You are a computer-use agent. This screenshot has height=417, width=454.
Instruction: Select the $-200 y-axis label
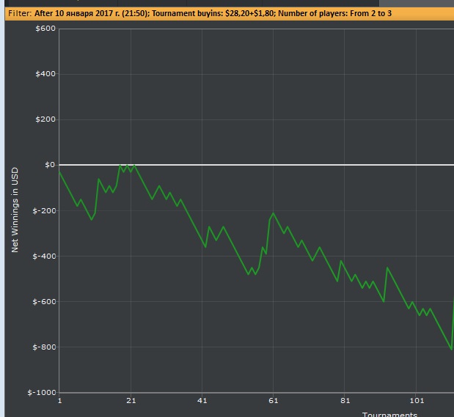[44, 210]
